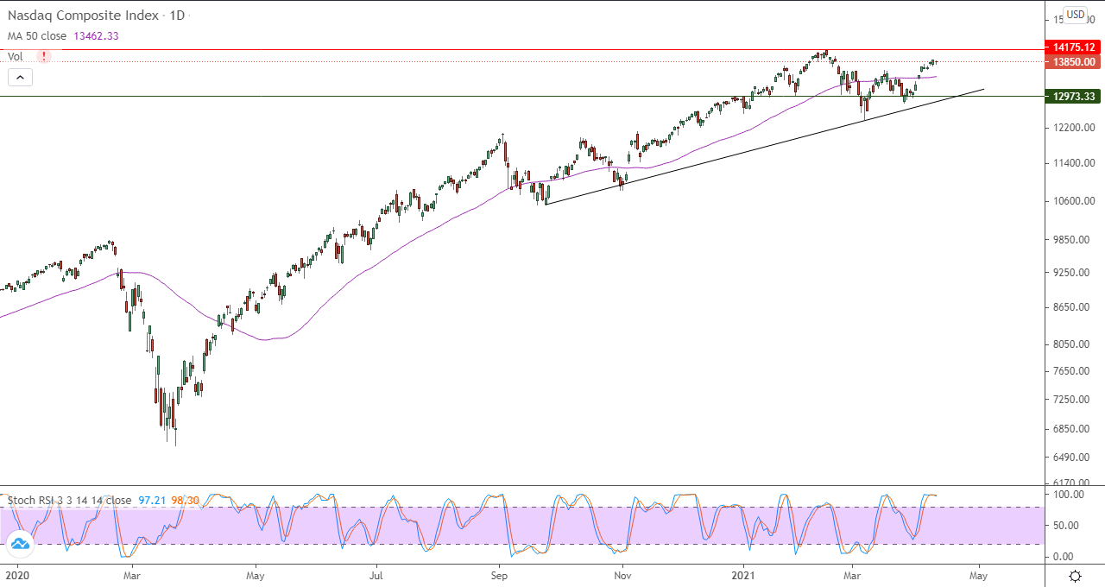This screenshot has width=1105, height=587.
Task: Collapse the indicator legend with the chevron button
Action: click(20, 78)
